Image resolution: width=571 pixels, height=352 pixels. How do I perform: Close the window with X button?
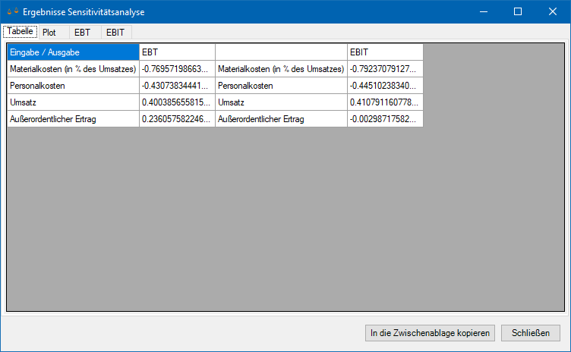553,11
